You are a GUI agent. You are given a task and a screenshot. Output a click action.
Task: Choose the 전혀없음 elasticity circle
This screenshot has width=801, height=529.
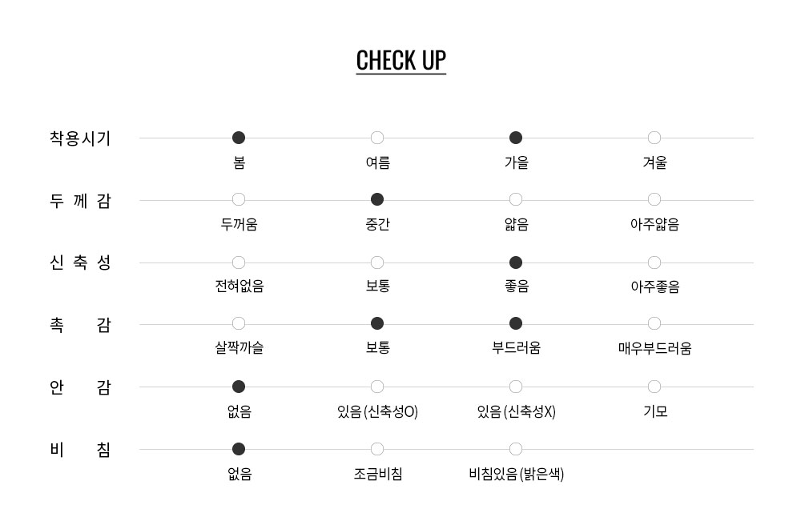(x=239, y=262)
